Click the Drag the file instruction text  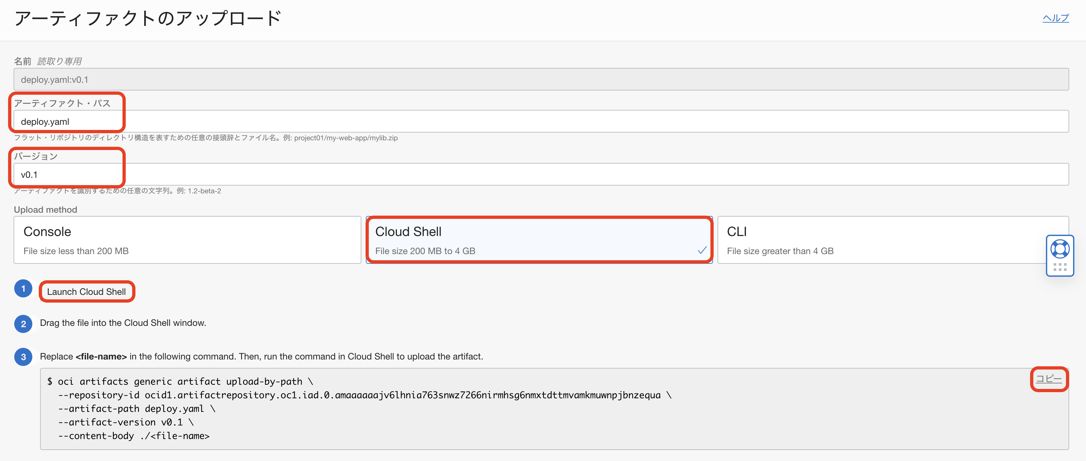[123, 323]
